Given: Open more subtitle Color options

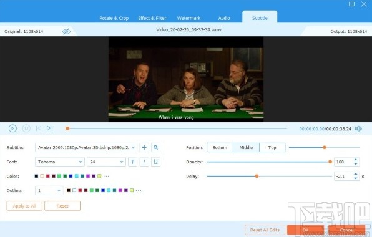Looking at the screenshot, I should (x=106, y=176).
